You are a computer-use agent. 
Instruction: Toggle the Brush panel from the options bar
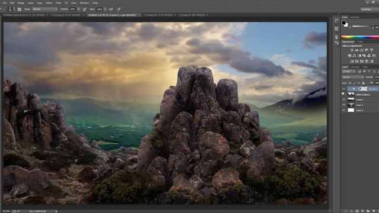tap(20, 9)
